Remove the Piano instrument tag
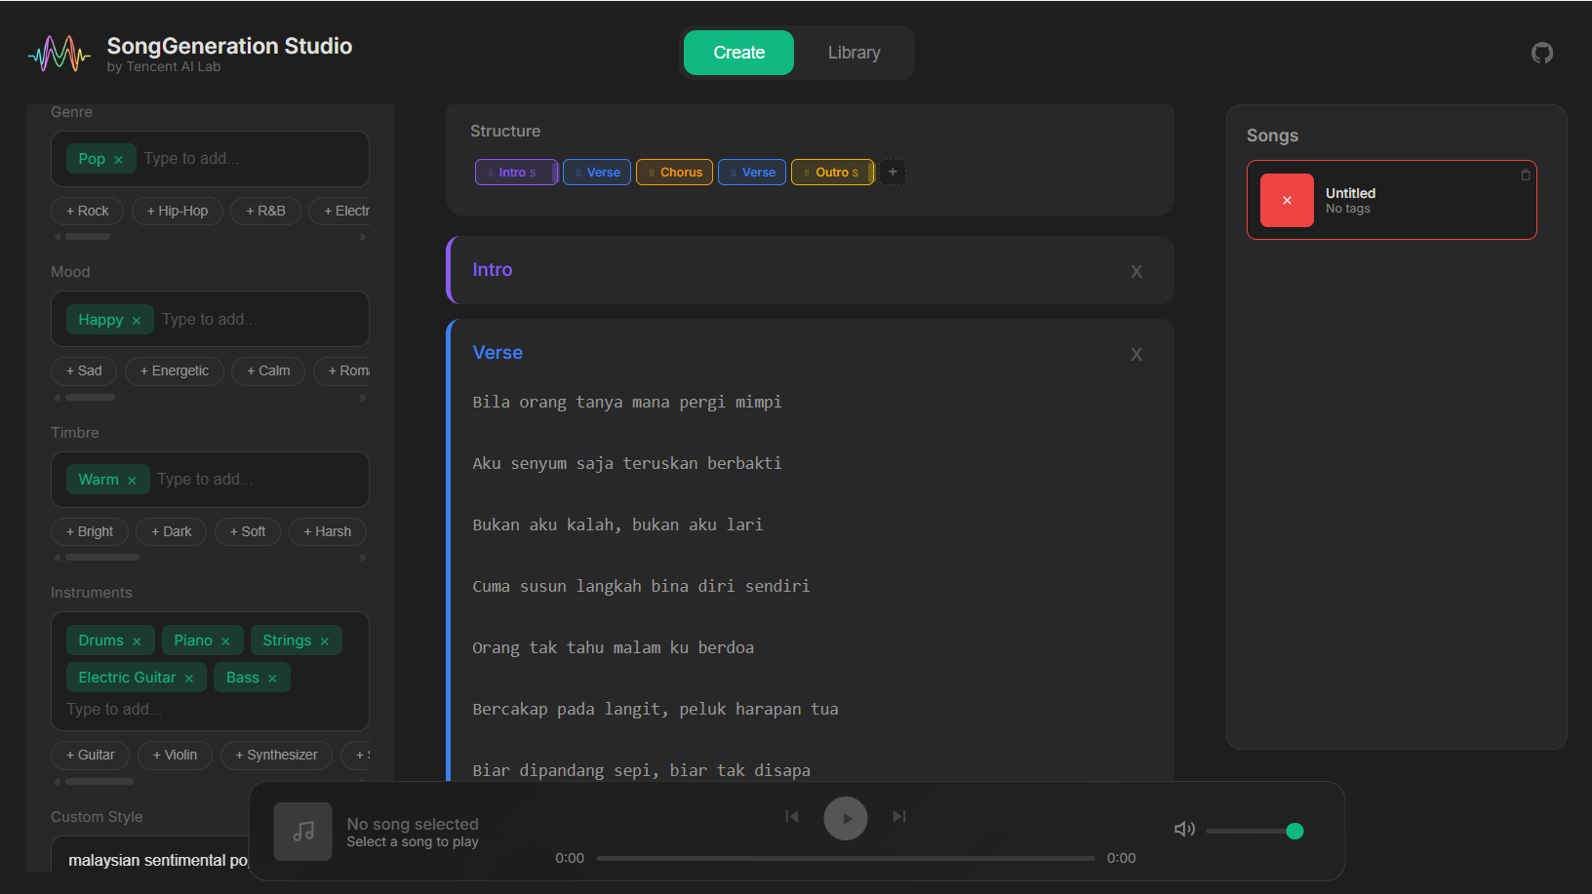Viewport: 1592px width, 894px height. (225, 641)
